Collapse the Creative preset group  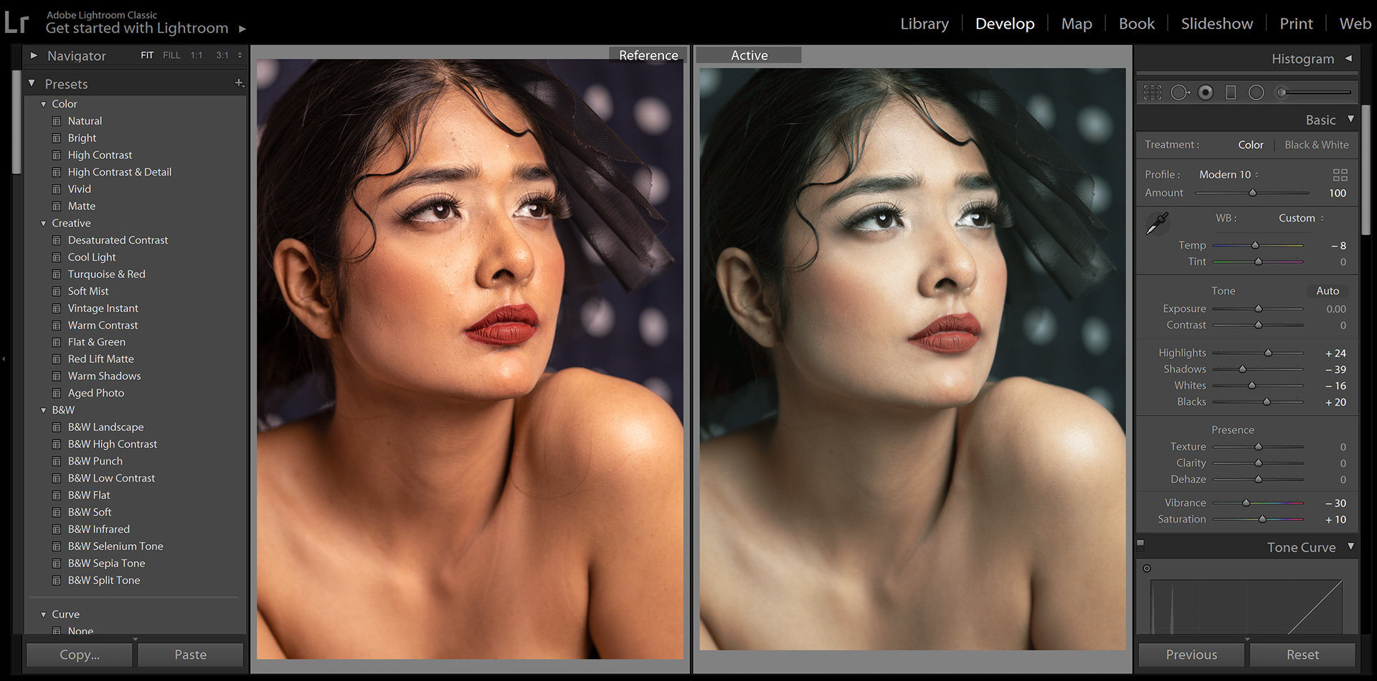[44, 224]
